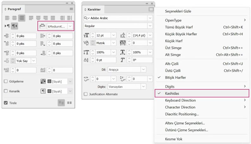Click Diacritic Positioning... option
Image resolution: width=251 pixels, height=144 pixels.
[182, 114]
